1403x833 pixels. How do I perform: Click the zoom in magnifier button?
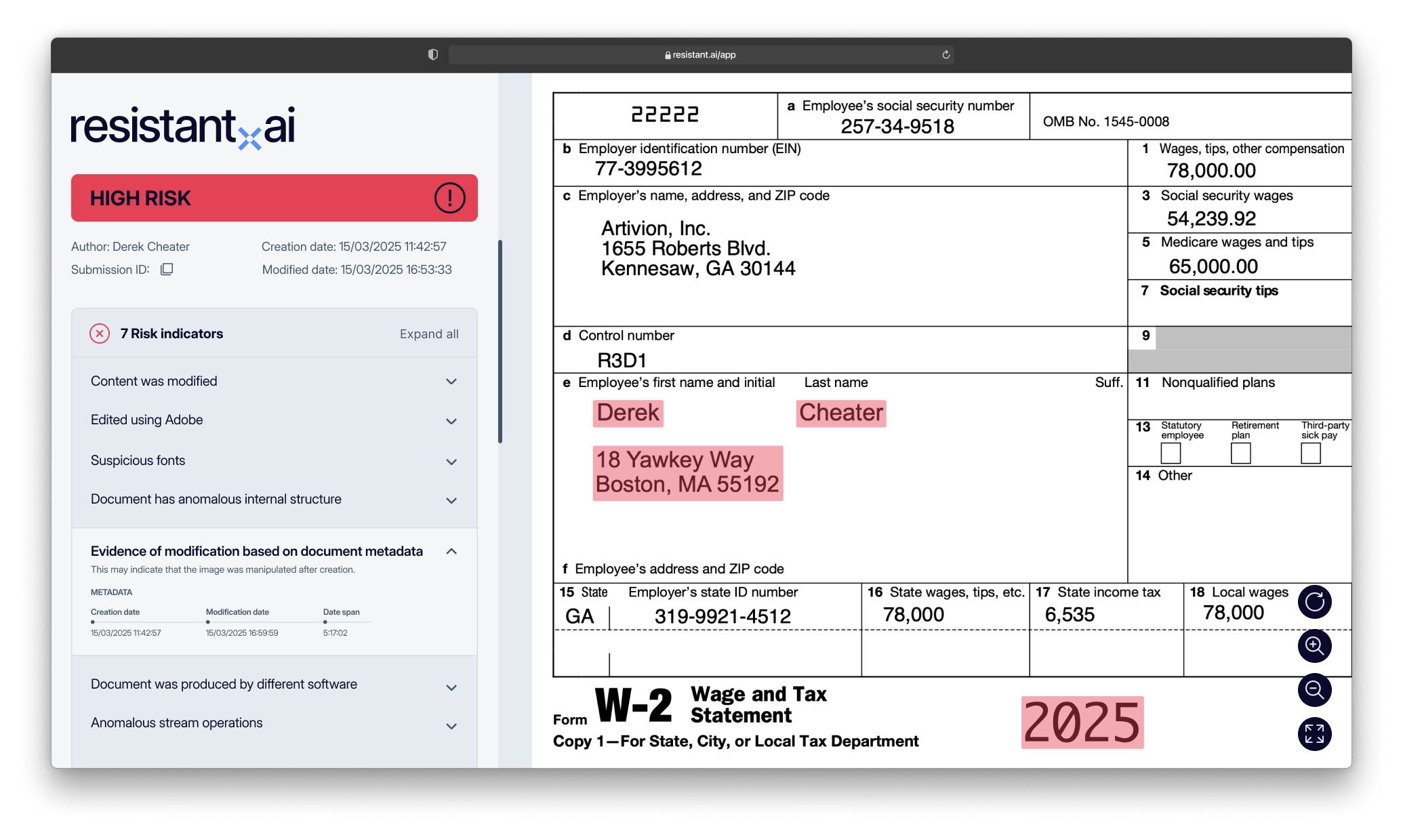click(x=1314, y=646)
